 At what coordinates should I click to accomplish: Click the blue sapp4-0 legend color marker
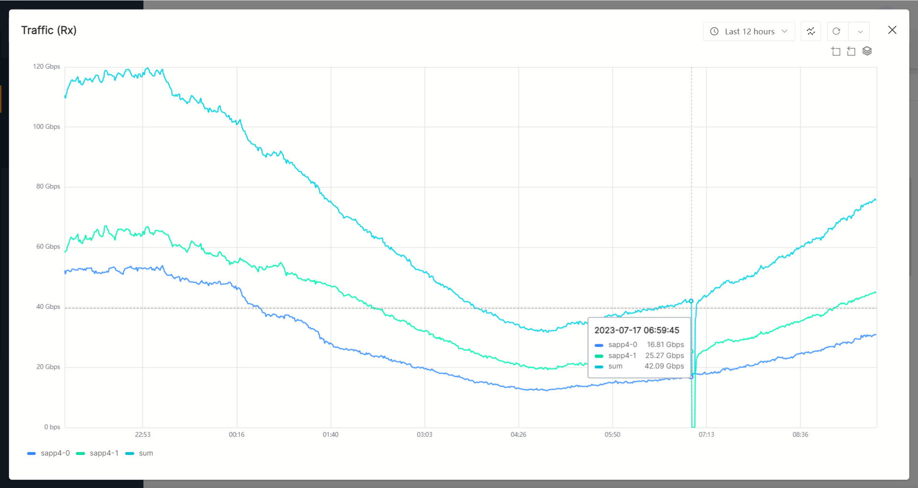click(x=32, y=453)
